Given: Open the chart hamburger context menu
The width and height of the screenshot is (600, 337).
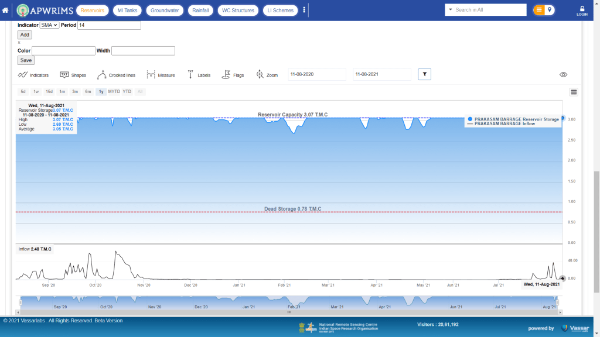Looking at the screenshot, I should point(574,92).
